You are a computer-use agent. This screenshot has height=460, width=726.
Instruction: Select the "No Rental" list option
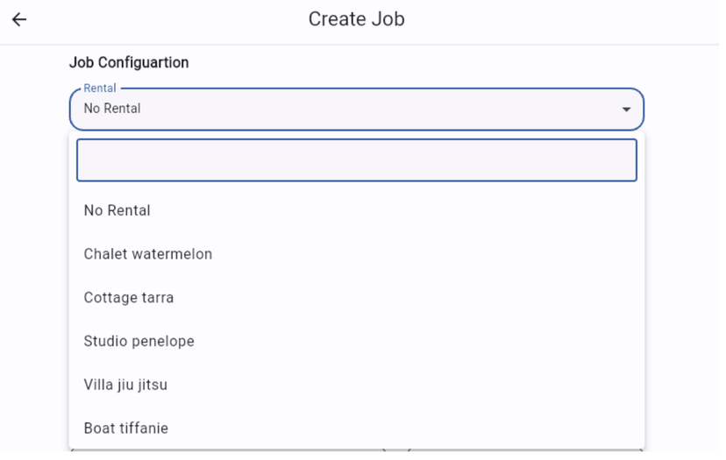117,210
